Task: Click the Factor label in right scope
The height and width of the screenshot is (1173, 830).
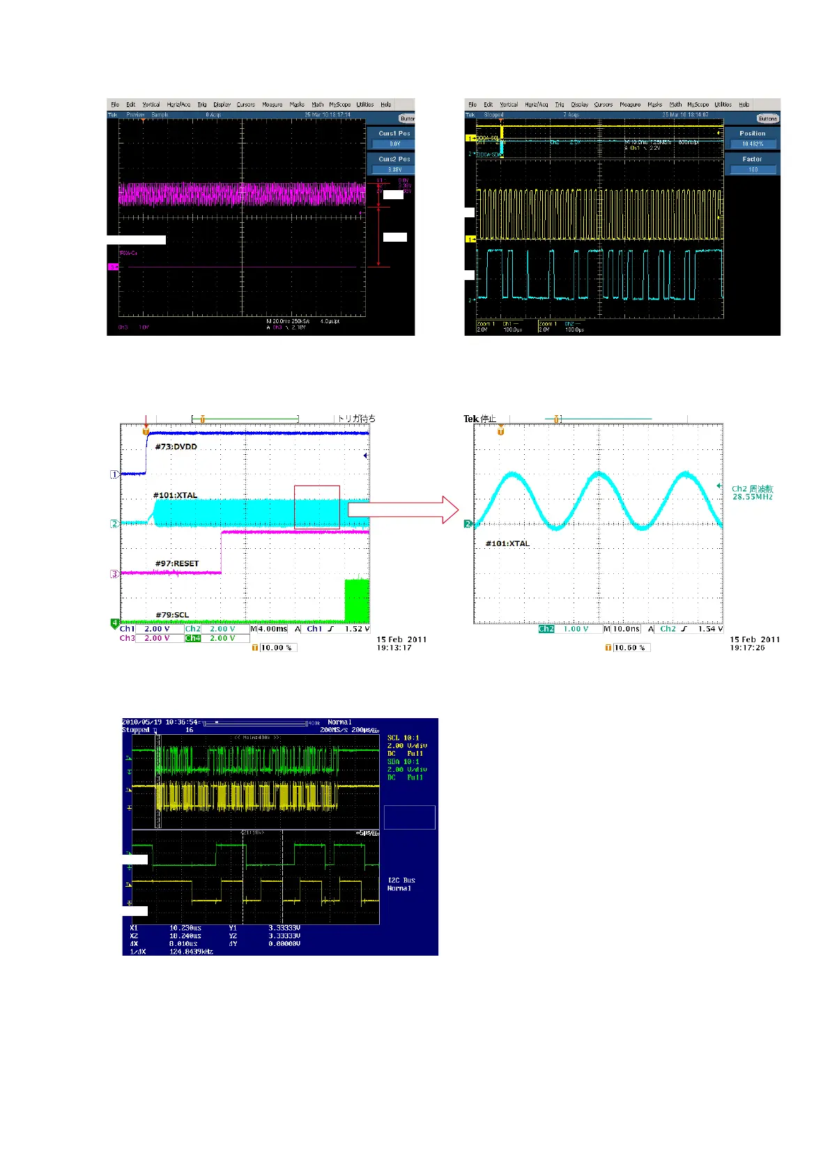Action: [x=752, y=159]
